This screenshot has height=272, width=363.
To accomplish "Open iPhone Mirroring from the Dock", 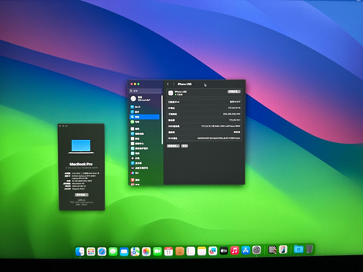I will point(283,249).
